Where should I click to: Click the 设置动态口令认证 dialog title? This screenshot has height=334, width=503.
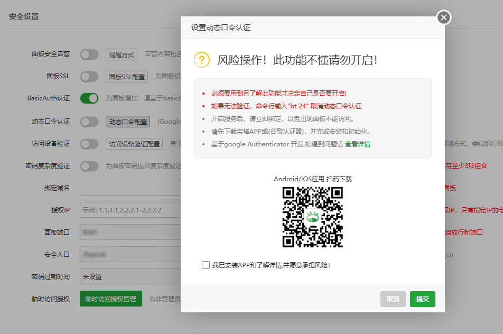(221, 27)
